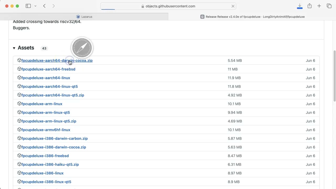The height and width of the screenshot is (189, 336).
Task: Download fpcupdeluxe-aarch64-freebsd
Action: click(x=48, y=69)
